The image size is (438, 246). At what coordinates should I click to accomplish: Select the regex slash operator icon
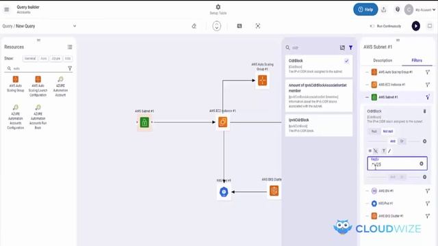point(389,151)
